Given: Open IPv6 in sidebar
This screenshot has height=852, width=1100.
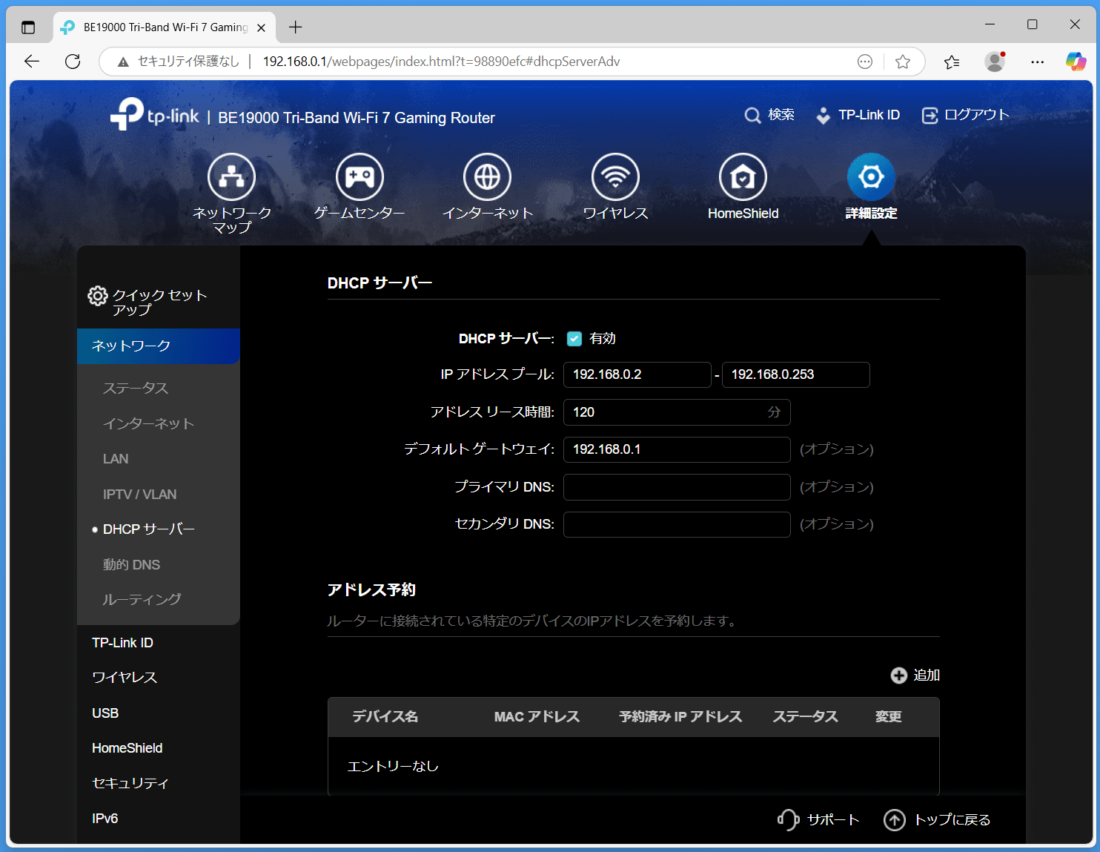Looking at the screenshot, I should (x=105, y=819).
